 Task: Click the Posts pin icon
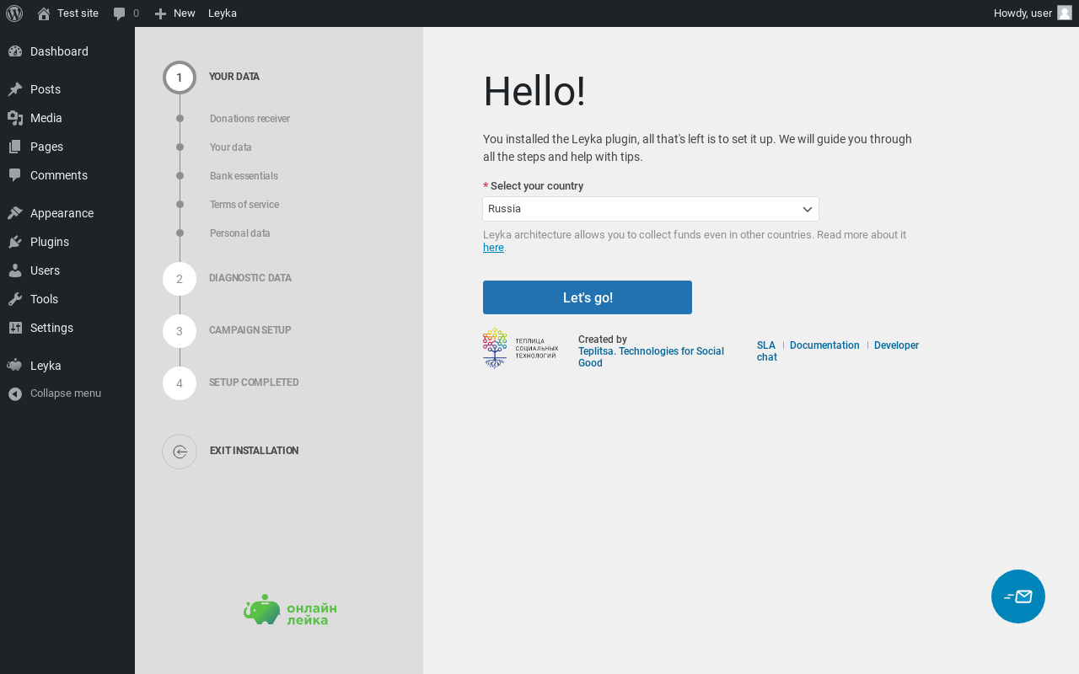tap(15, 89)
